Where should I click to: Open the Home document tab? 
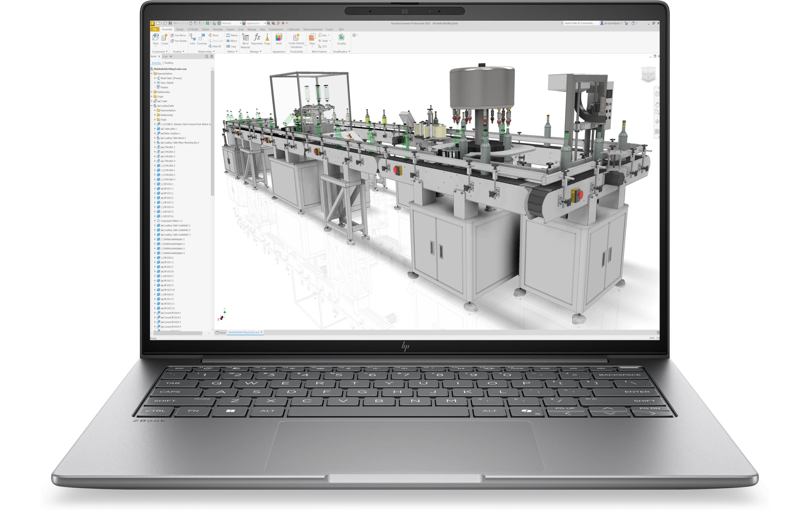(x=221, y=332)
